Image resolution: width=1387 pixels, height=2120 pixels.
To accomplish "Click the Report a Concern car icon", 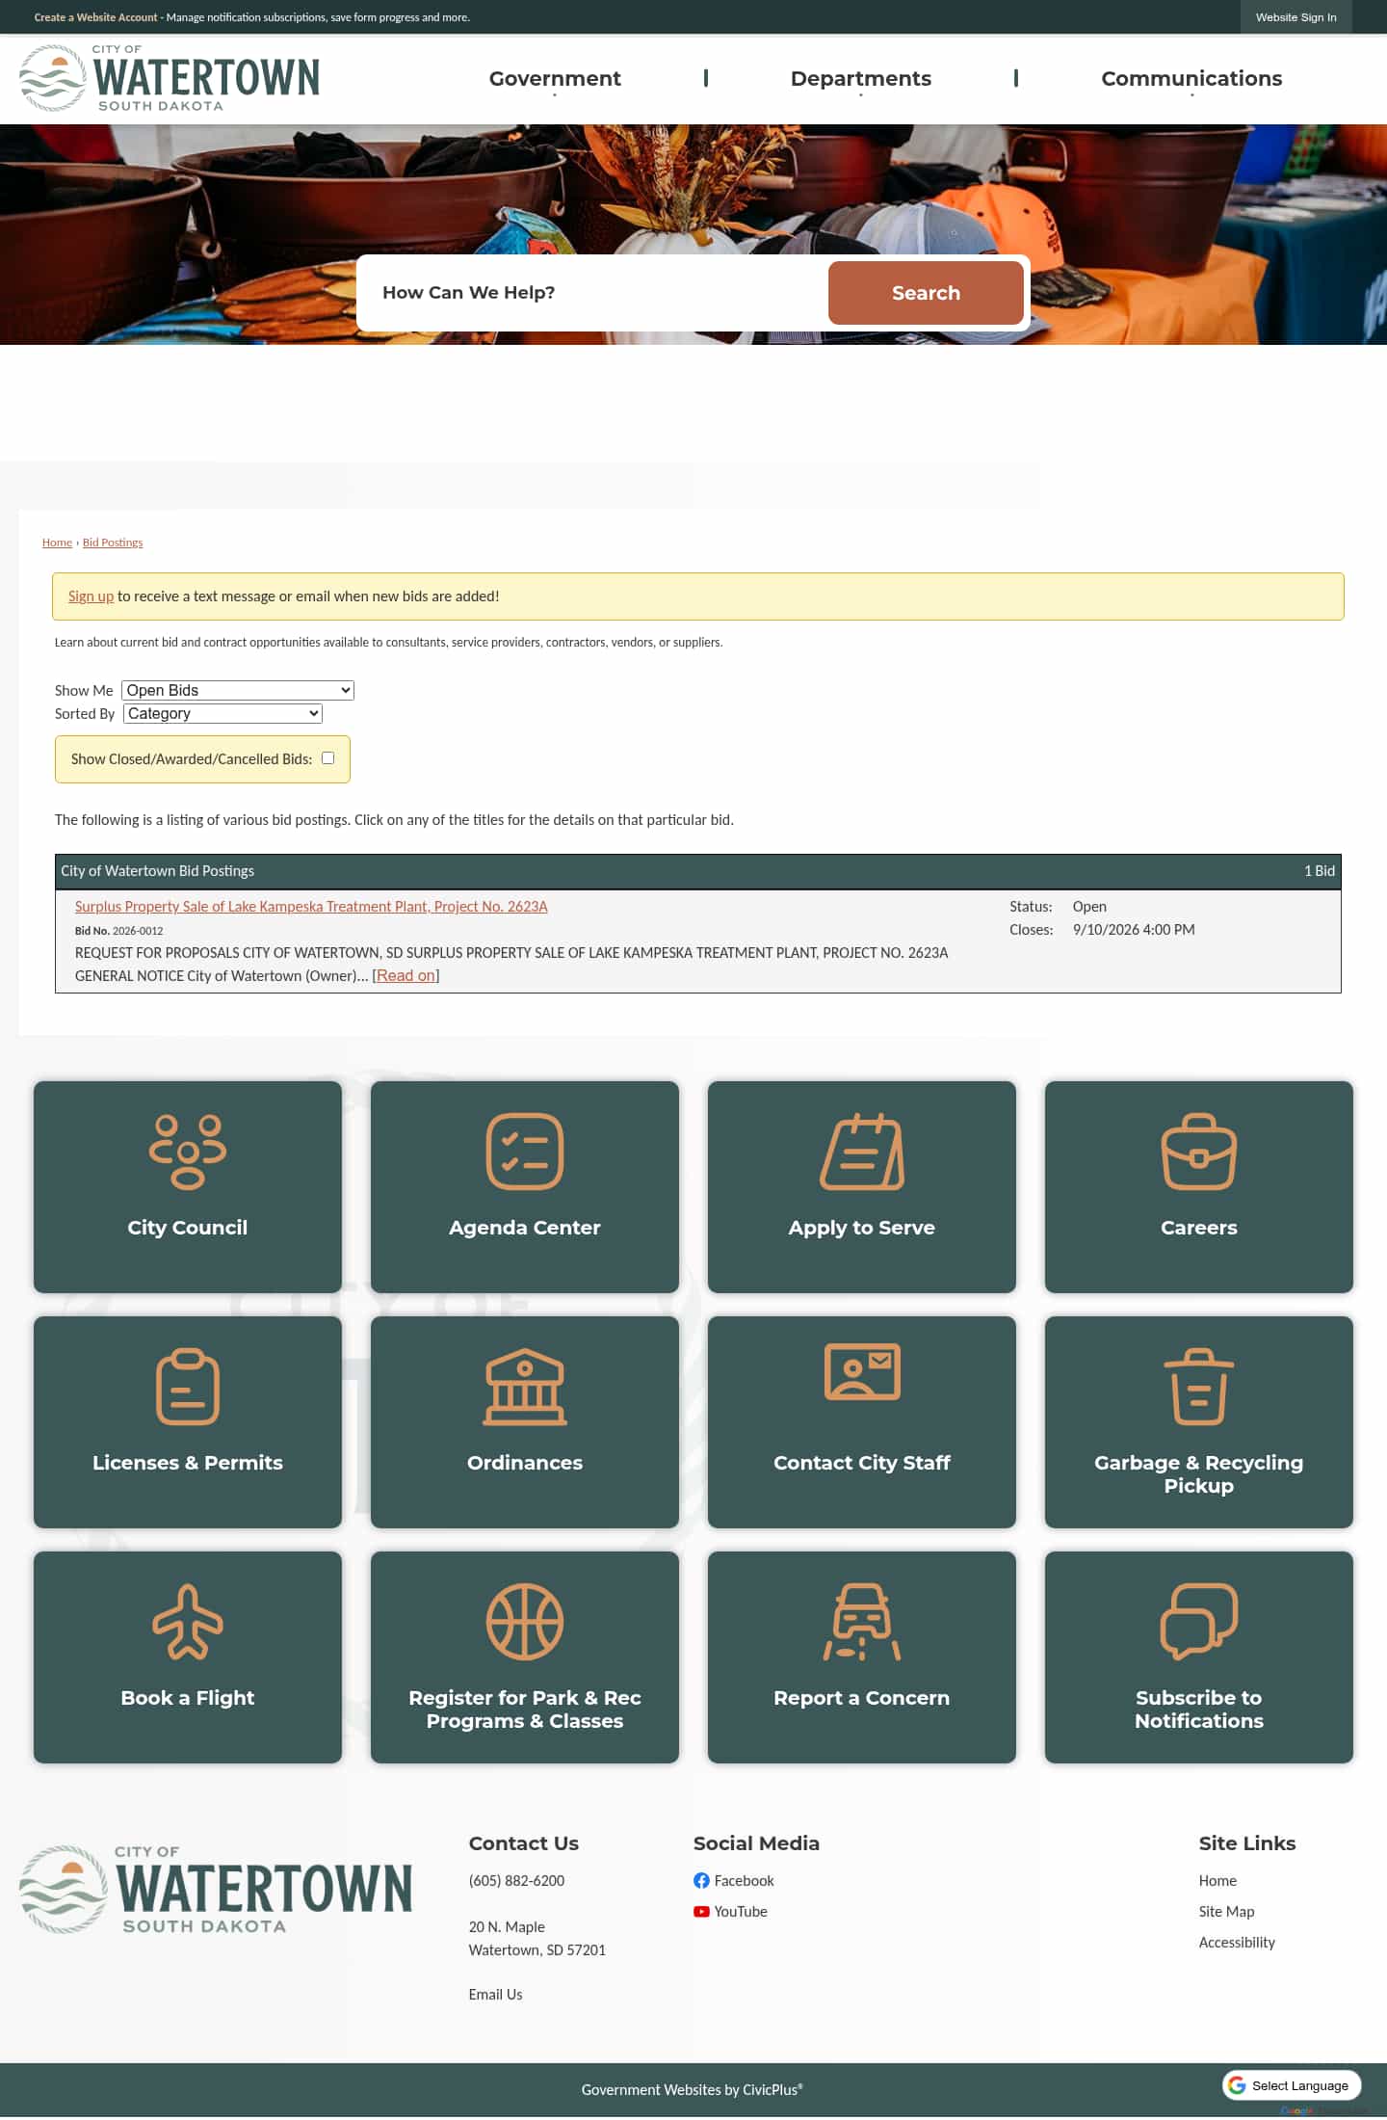I will pos(862,1622).
